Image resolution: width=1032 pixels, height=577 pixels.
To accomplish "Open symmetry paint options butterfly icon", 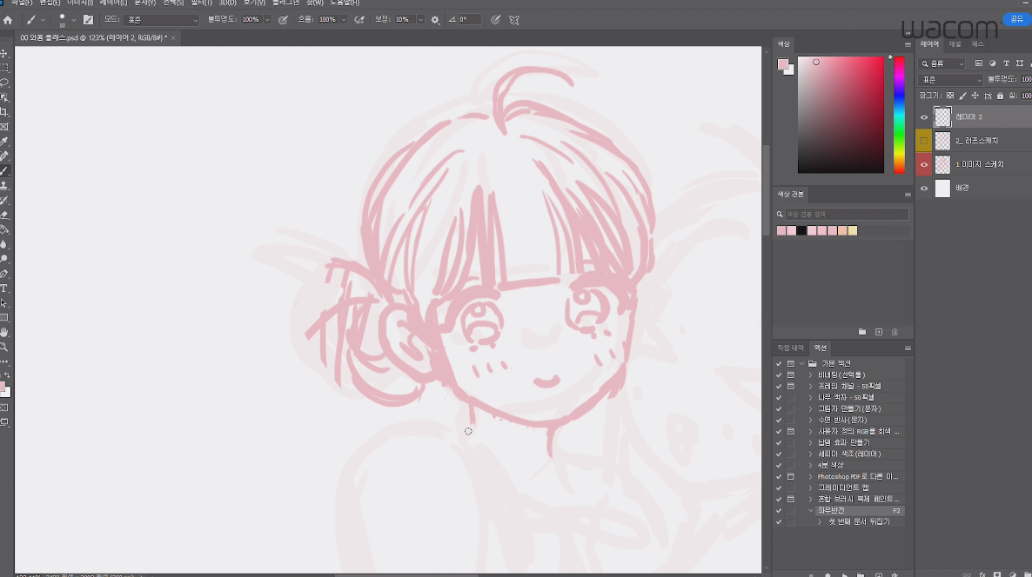I will 514,20.
